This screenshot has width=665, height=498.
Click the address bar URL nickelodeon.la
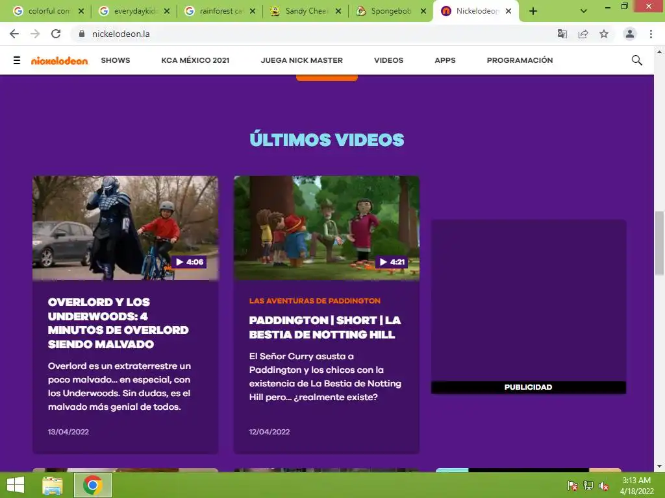121,34
